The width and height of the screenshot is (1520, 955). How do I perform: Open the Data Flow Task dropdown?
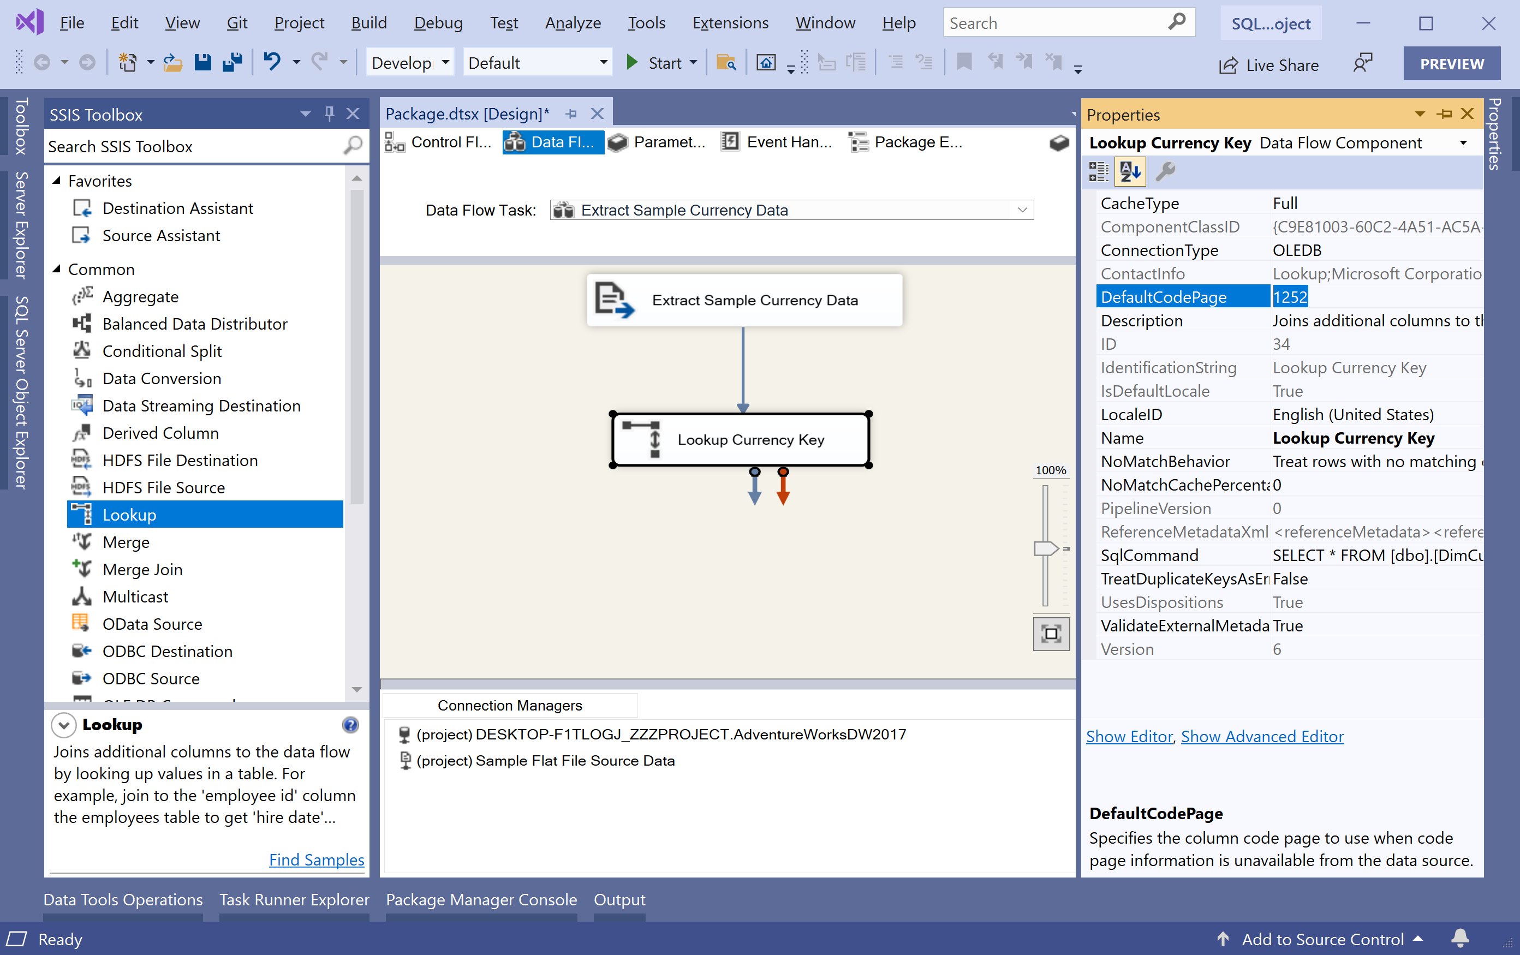1022,210
